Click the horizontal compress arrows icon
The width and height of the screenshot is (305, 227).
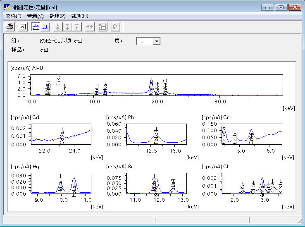click(90, 27)
